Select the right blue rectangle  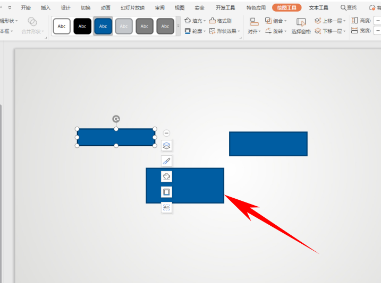coord(268,144)
